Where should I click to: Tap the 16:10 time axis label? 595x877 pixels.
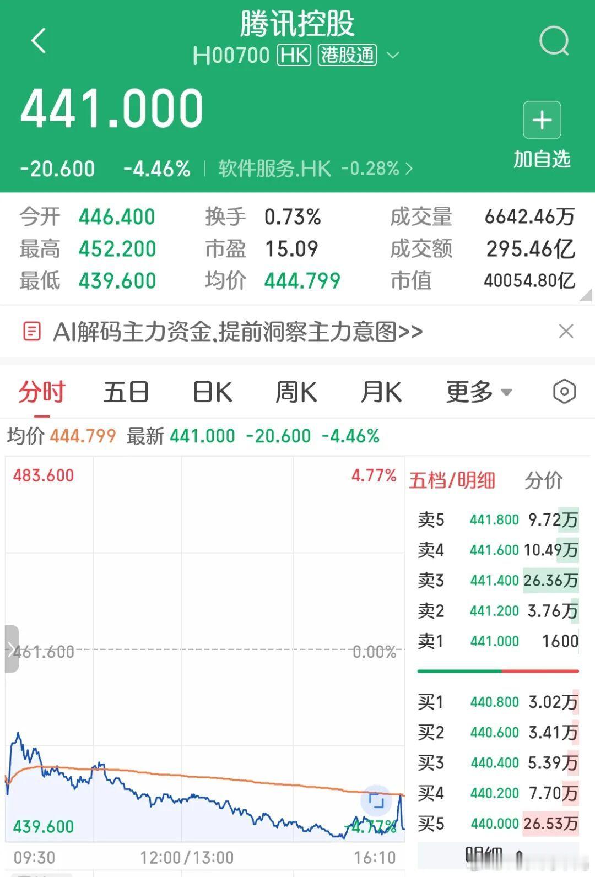(x=375, y=857)
